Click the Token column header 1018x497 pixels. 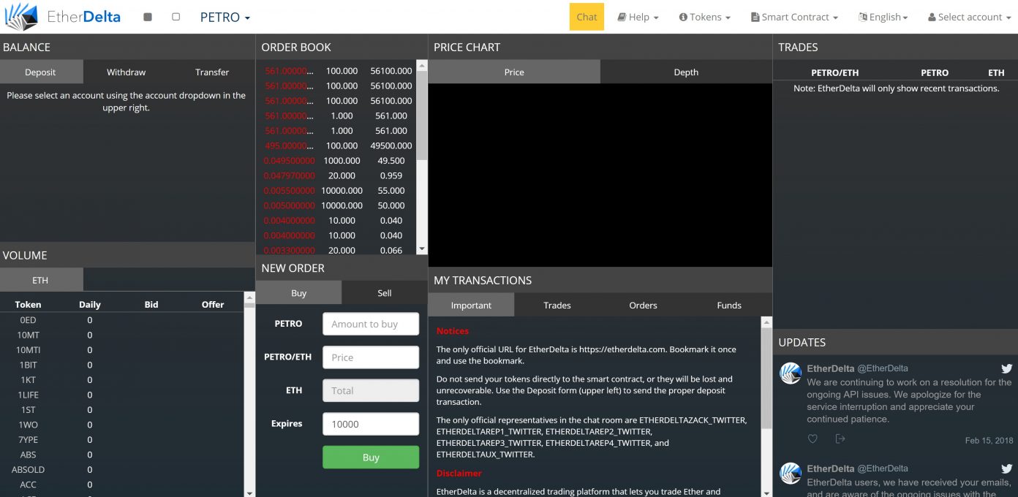coord(28,304)
